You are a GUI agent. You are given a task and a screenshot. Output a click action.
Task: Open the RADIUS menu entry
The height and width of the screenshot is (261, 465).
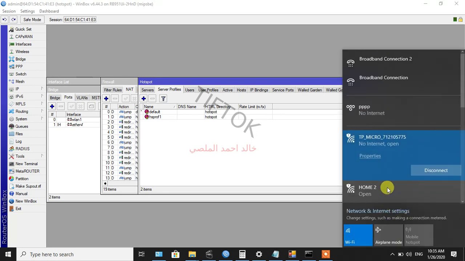click(22, 149)
